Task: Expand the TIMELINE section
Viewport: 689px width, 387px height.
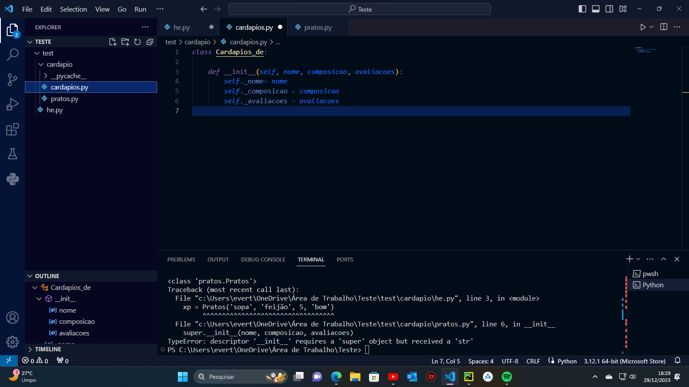Action: [30, 349]
